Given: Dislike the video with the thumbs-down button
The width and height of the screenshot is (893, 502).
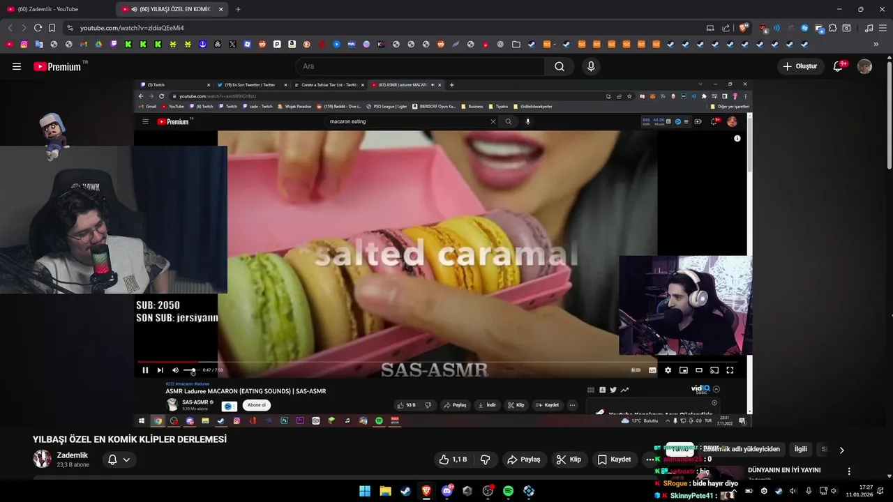Looking at the screenshot, I should click(485, 459).
